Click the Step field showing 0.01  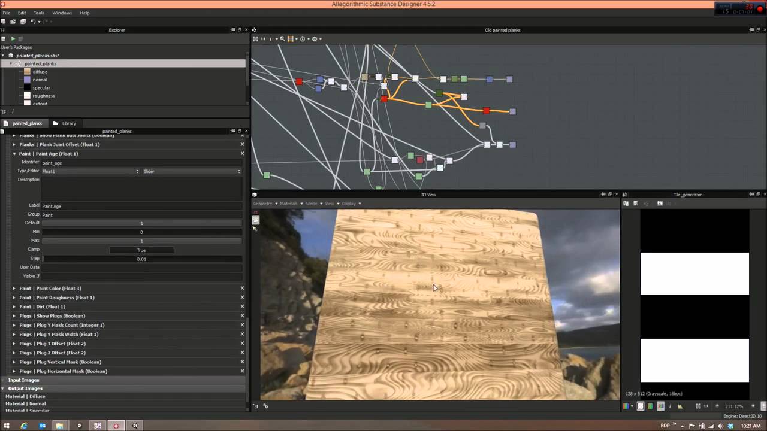141,259
